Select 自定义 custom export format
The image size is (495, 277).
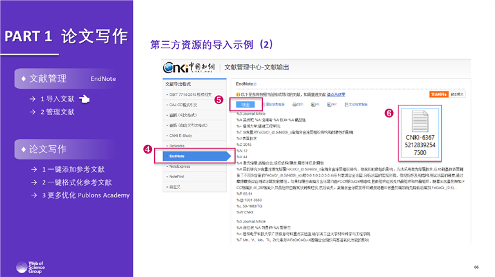175,187
